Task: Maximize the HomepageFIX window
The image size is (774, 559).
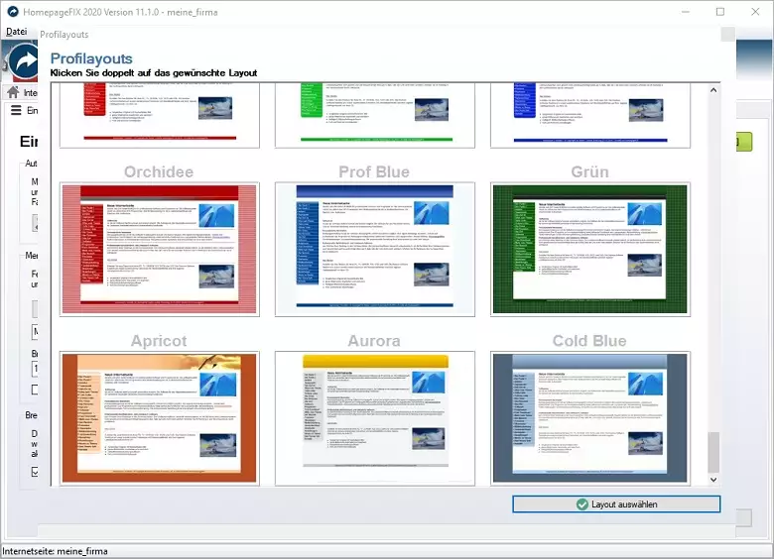Action: [x=720, y=12]
